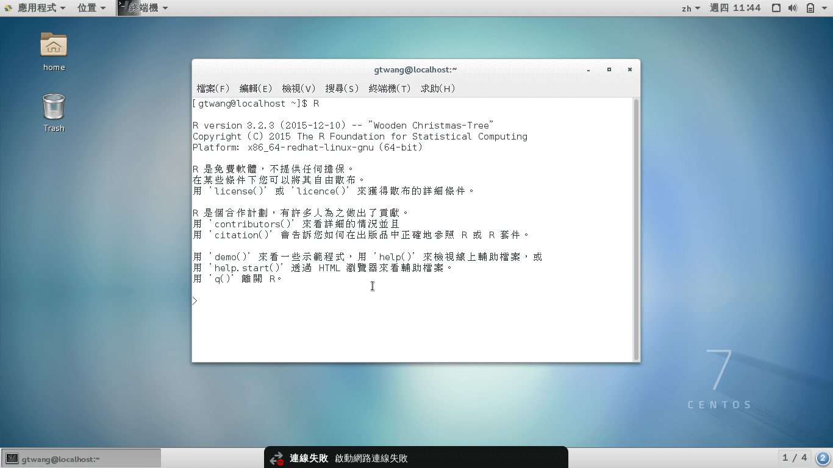The height and width of the screenshot is (468, 833).
Task: Open the 編輯(E) menu in the terminal
Action: 257,88
